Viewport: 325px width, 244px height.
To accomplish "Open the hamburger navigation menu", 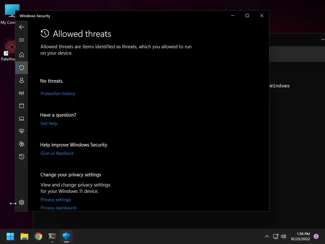I will [x=22, y=40].
